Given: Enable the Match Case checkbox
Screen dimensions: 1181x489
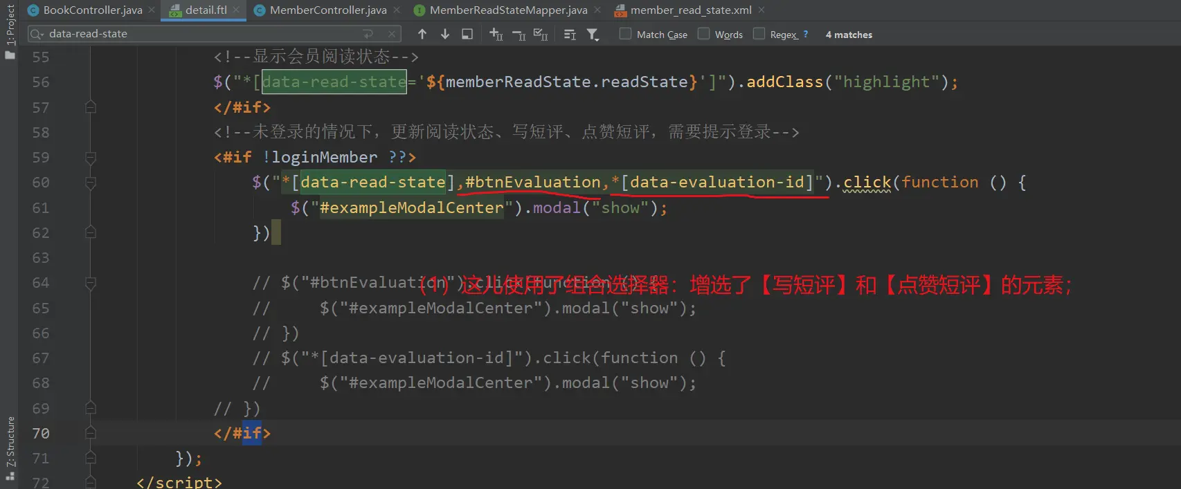Looking at the screenshot, I should 626,34.
